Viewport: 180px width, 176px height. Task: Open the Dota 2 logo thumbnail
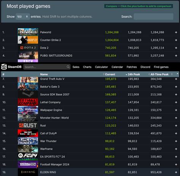click(28, 48)
